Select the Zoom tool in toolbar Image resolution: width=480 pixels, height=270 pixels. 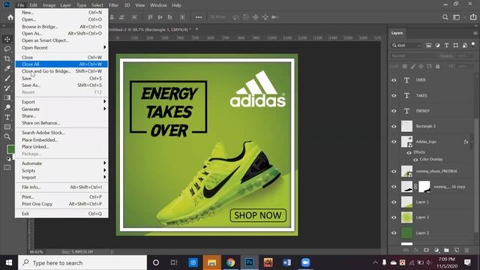coord(7,136)
